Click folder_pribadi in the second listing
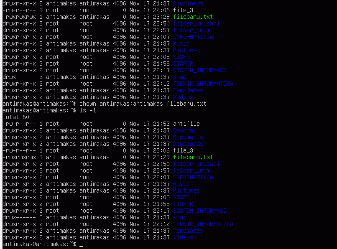This screenshot has height=249, width=337. [x=197, y=164]
